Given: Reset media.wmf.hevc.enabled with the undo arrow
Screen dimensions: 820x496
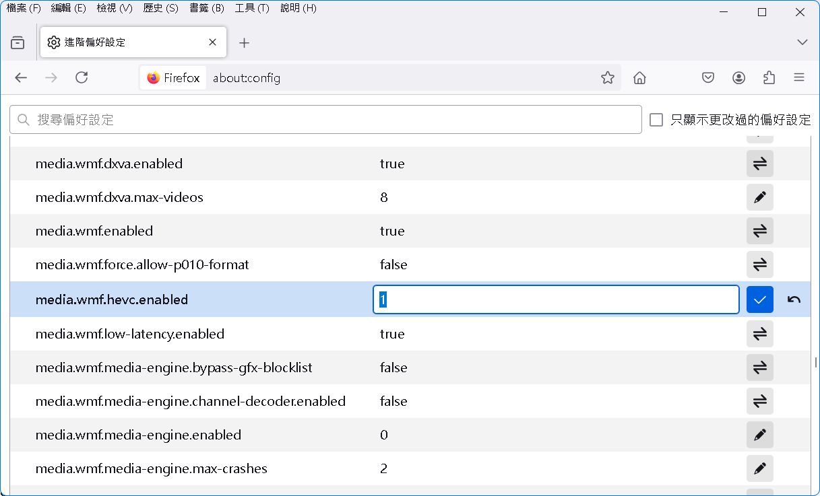Looking at the screenshot, I should click(x=794, y=299).
